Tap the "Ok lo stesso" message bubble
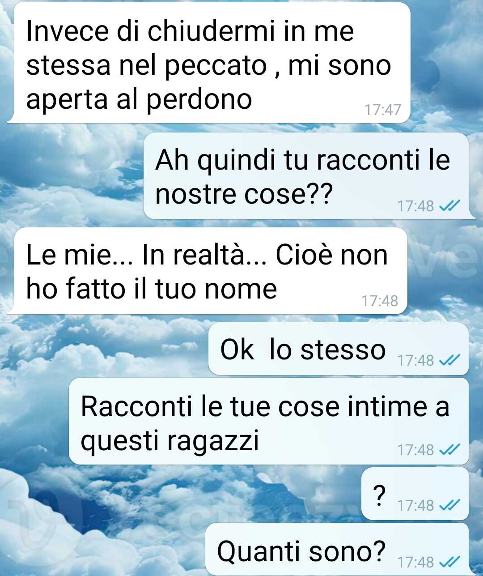This screenshot has width=483, height=576. click(x=339, y=349)
